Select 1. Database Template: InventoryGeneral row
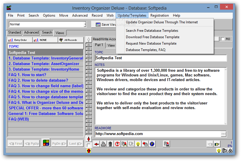 pos(46,58)
